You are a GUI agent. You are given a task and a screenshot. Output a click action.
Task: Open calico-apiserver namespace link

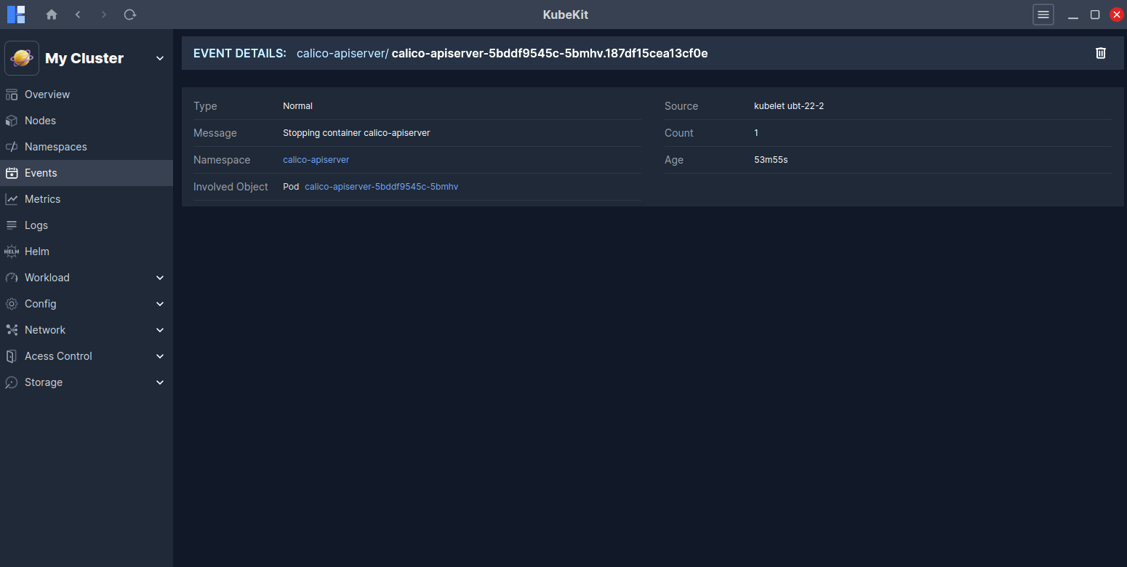click(x=316, y=160)
